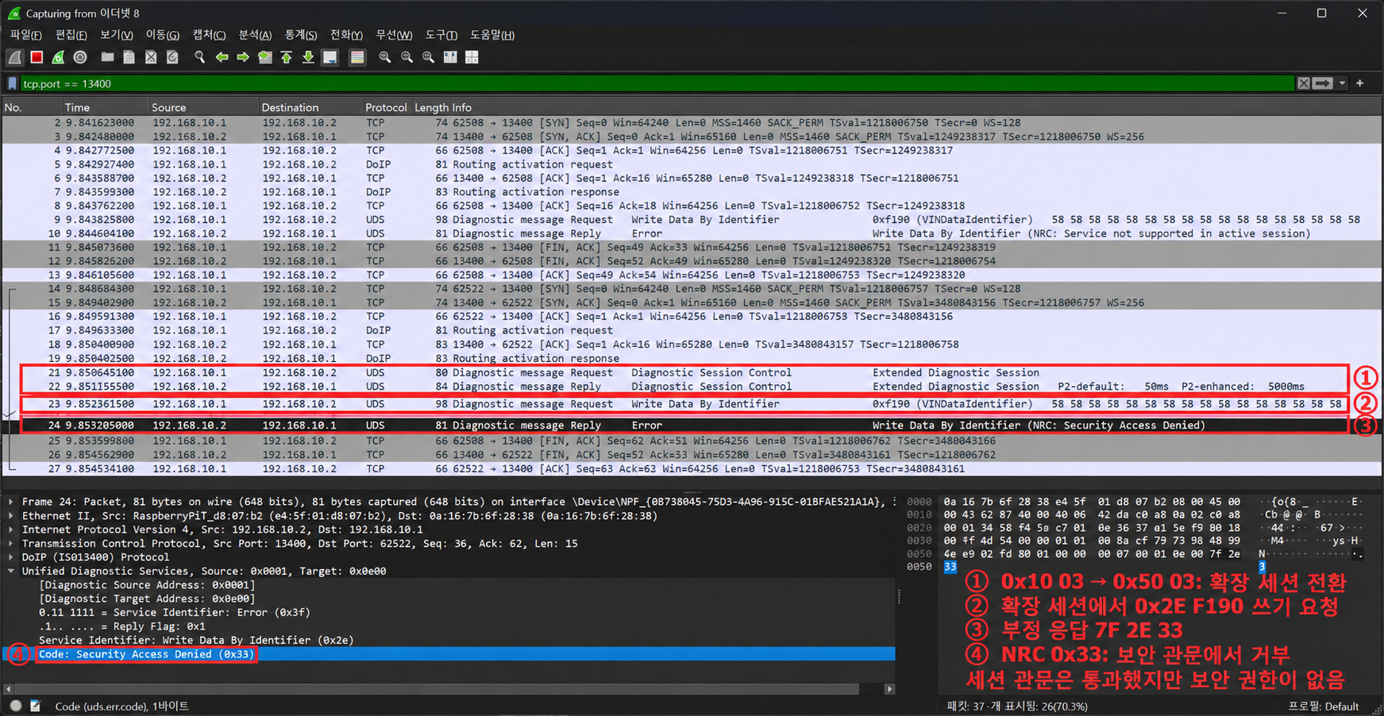Select packet 14 SYN from port 62522
Image resolution: width=1384 pixels, height=716 pixels.
pos(691,289)
